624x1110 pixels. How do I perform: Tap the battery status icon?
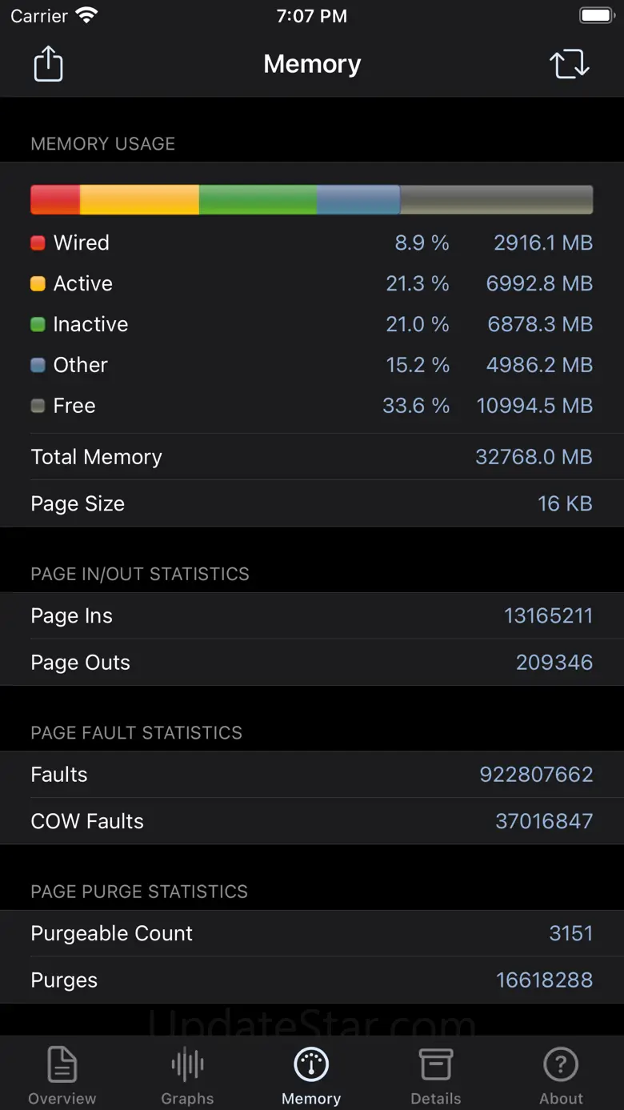(x=596, y=16)
